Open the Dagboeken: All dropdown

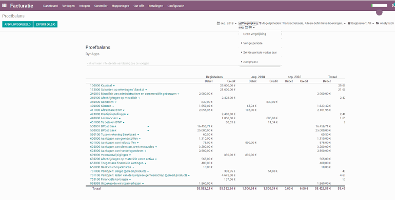[361, 24]
